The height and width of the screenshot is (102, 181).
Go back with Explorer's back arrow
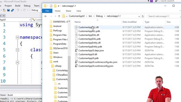46,16
